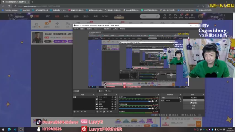Viewport: 235px width, 132px height.
Task: Click the add source plus icon in OBS
Action: click(97, 112)
